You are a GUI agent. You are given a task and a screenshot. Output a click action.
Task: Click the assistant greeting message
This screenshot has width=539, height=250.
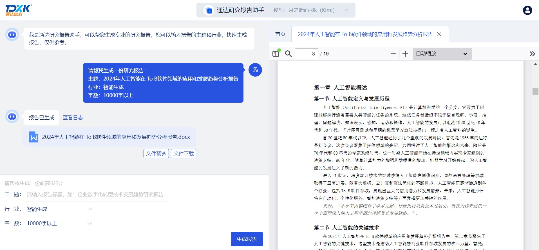pyautogui.click(x=139, y=39)
